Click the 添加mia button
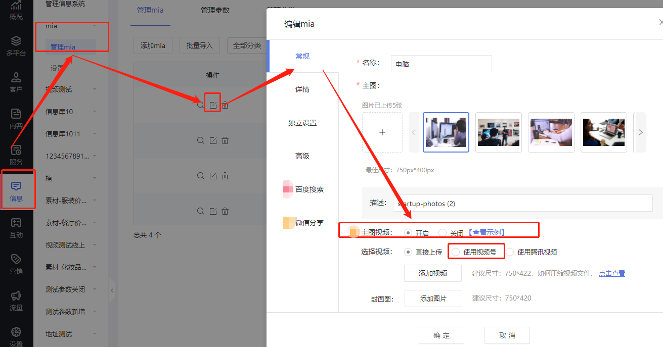663x347 pixels. coord(153,45)
